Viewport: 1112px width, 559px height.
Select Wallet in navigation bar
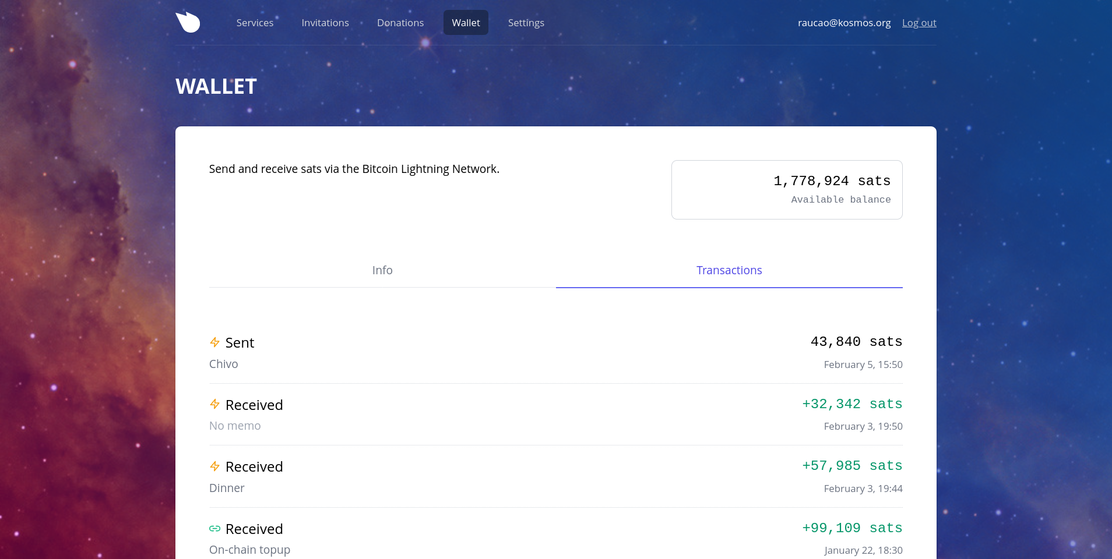pyautogui.click(x=466, y=23)
